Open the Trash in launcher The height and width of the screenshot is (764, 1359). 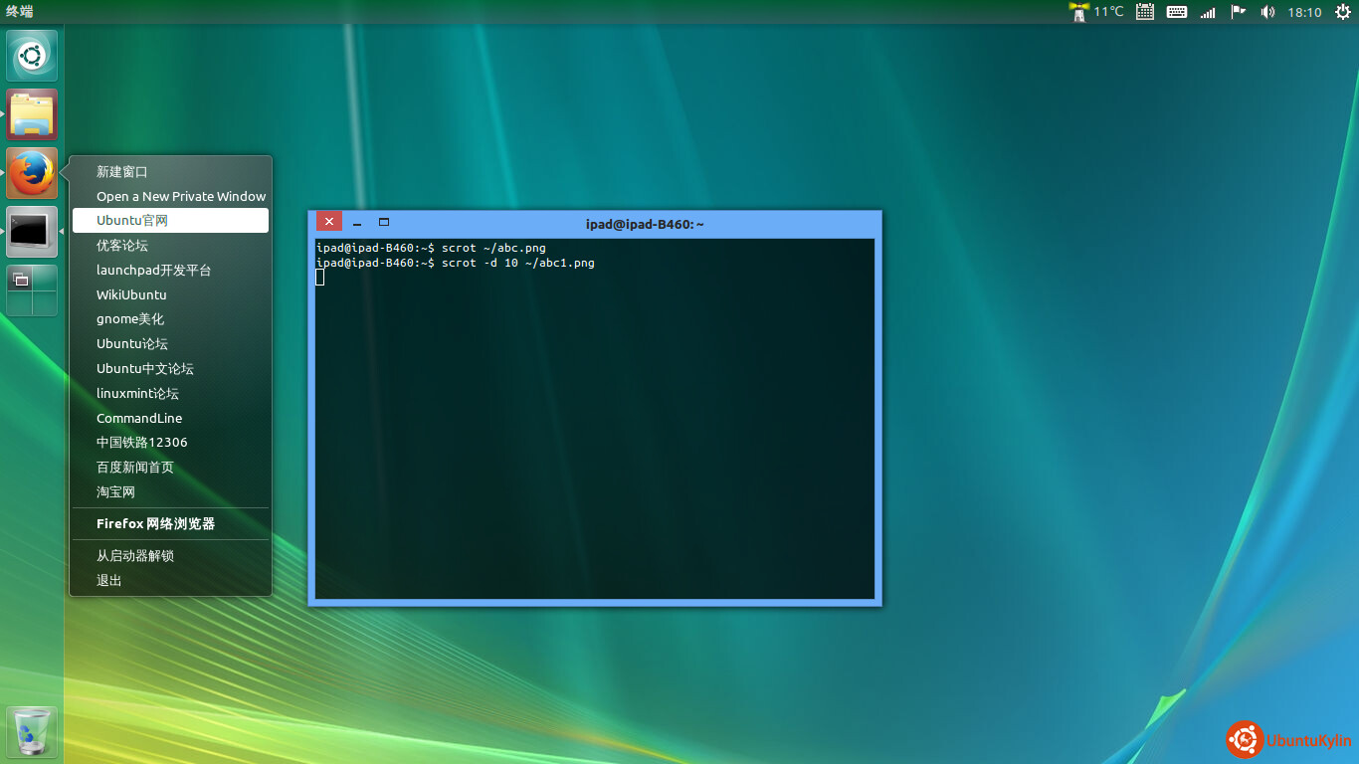pyautogui.click(x=32, y=732)
